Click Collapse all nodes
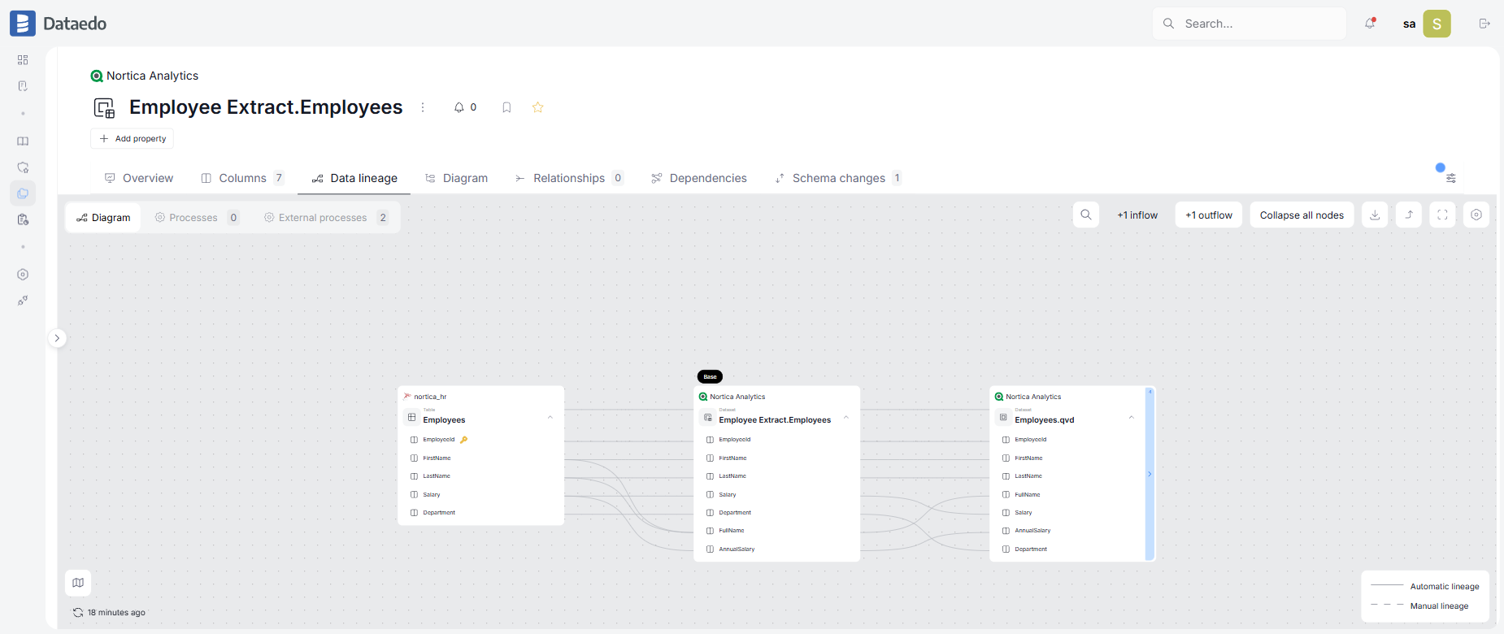This screenshot has width=1504, height=634. 1302,215
